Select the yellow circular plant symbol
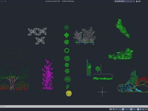 tap(69, 93)
